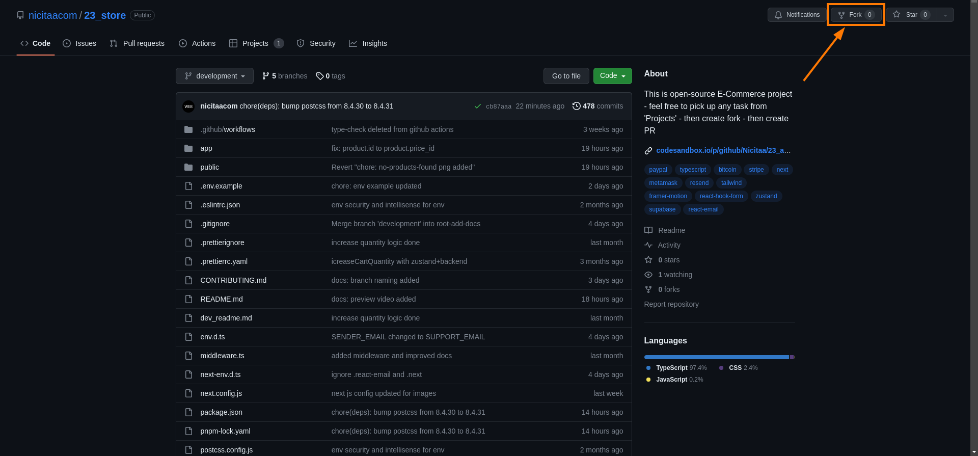Screen dimensions: 978x456
Task: View the 478 commits history
Action: [x=597, y=106]
